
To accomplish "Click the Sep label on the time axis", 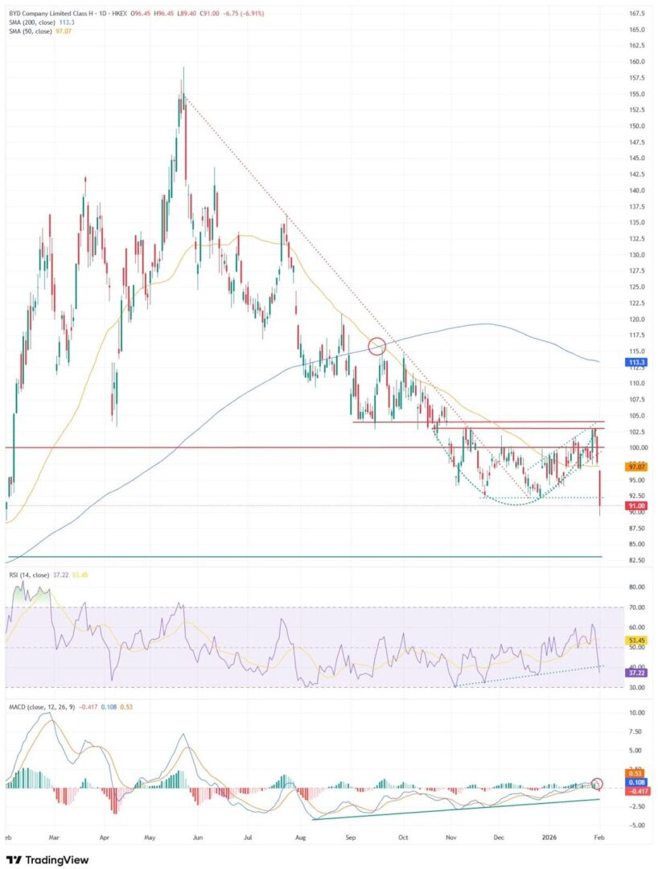I will click(x=350, y=838).
